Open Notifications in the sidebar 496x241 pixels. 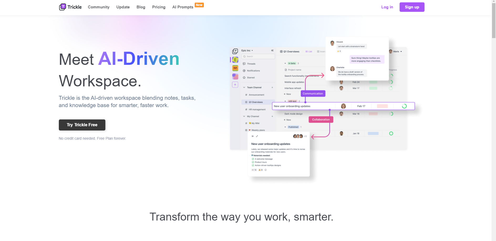pos(251,71)
